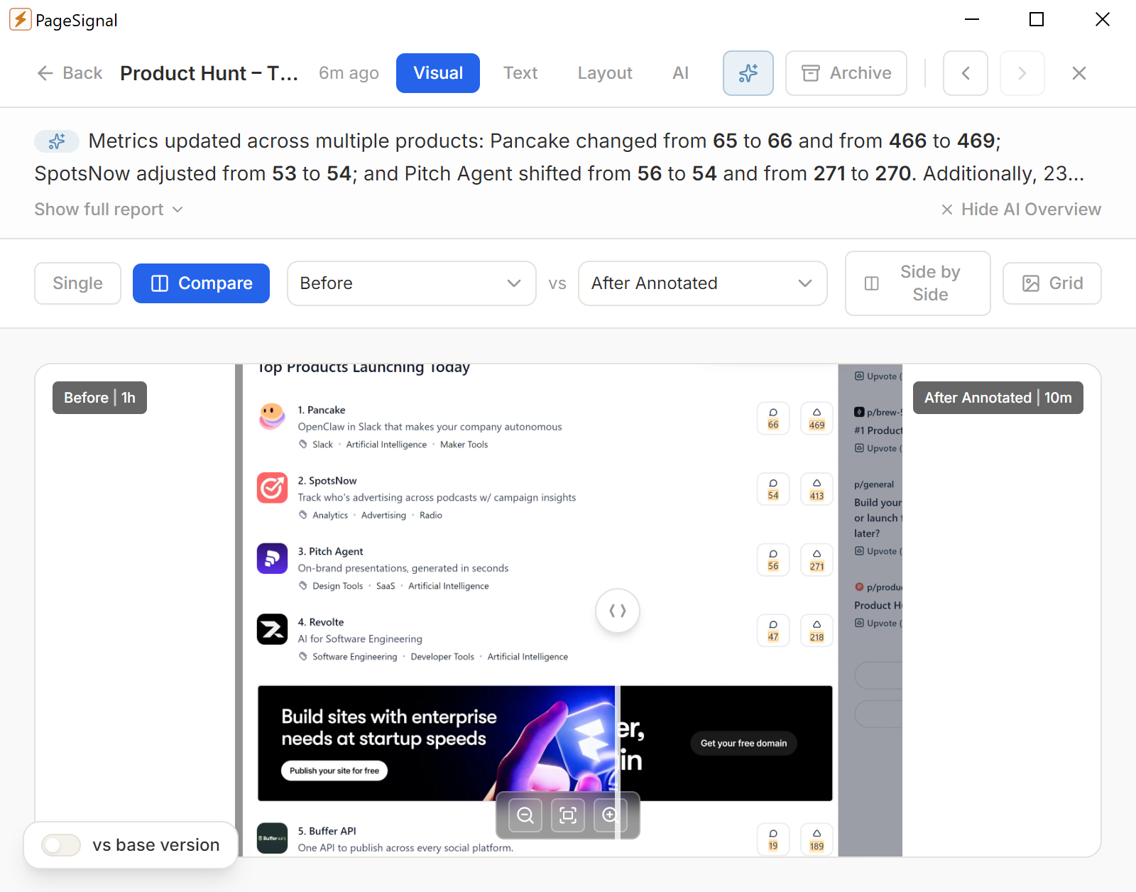Image resolution: width=1136 pixels, height=892 pixels.
Task: Switch to the Visual tab
Action: pos(438,73)
